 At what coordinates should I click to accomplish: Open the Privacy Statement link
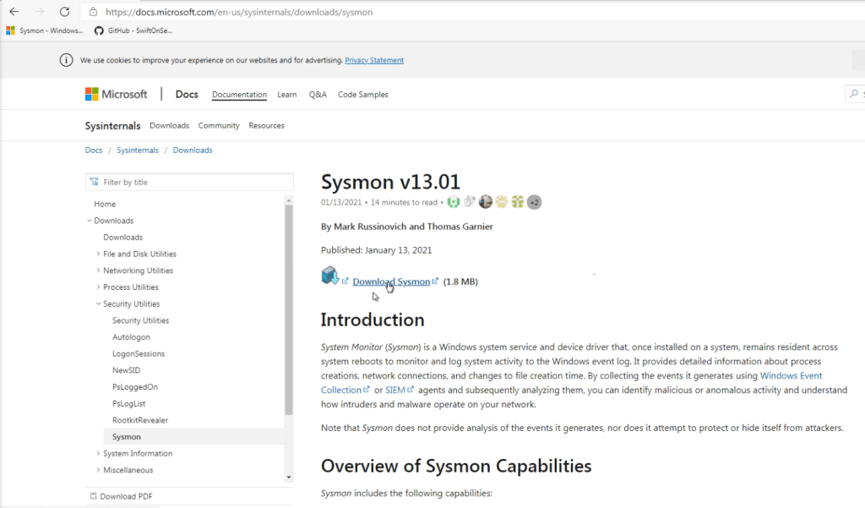click(x=374, y=61)
